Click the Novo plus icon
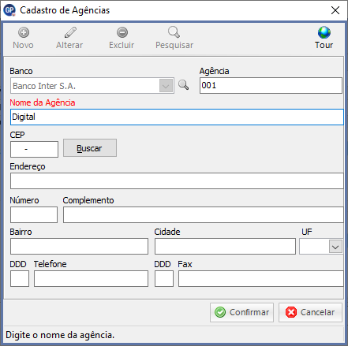The width and height of the screenshot is (348, 346). click(24, 32)
